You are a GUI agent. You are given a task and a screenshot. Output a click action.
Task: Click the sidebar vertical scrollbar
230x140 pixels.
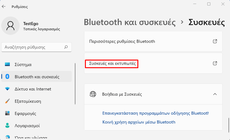75,84
